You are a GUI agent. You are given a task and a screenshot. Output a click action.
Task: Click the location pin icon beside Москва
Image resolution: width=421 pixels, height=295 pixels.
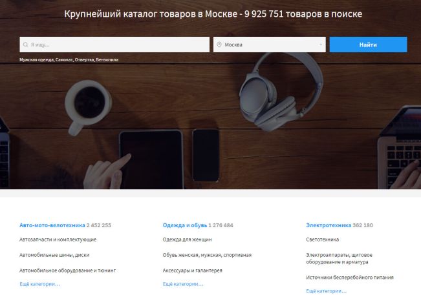219,45
